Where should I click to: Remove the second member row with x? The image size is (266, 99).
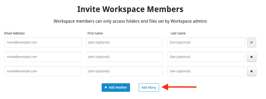click(252, 57)
